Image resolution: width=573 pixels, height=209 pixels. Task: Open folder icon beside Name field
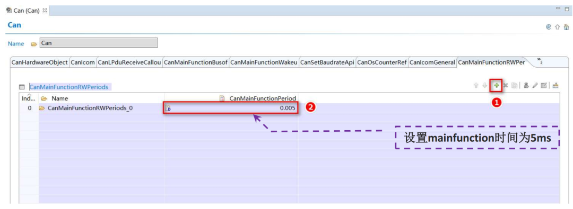click(x=34, y=44)
